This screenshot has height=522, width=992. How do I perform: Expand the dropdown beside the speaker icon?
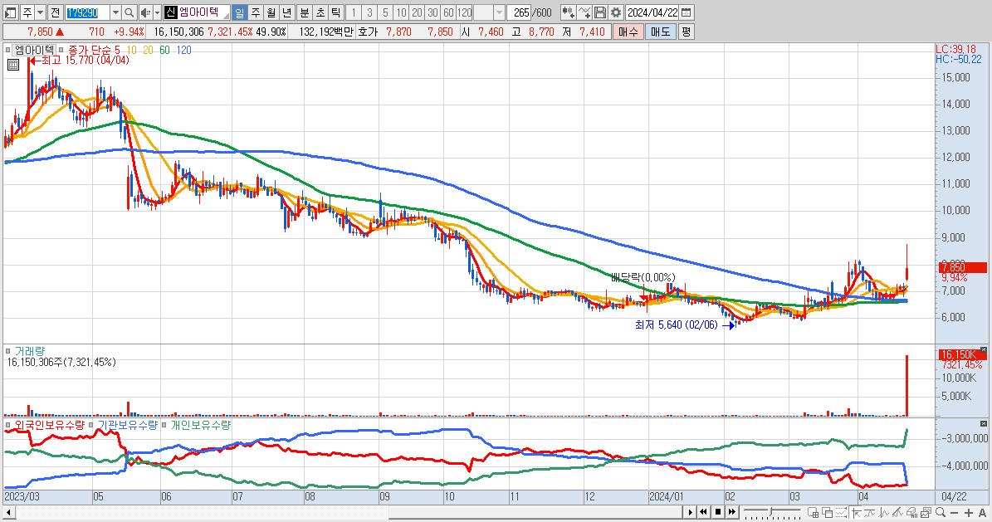(x=157, y=12)
